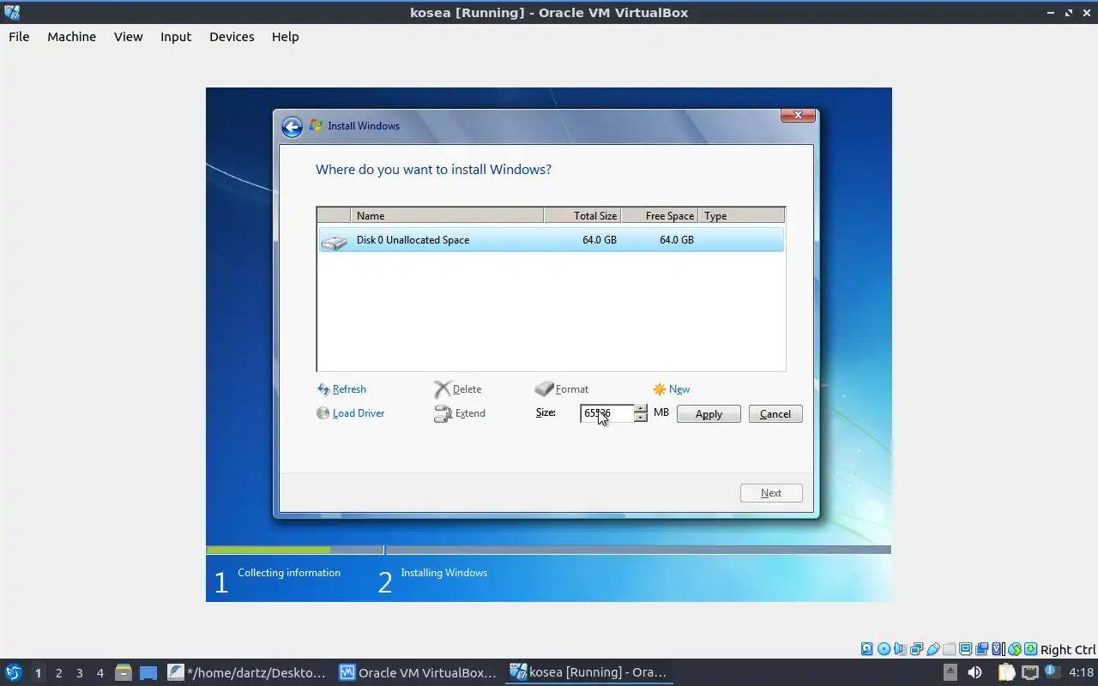Open the Help menu
This screenshot has height=686, width=1098.
pos(285,37)
